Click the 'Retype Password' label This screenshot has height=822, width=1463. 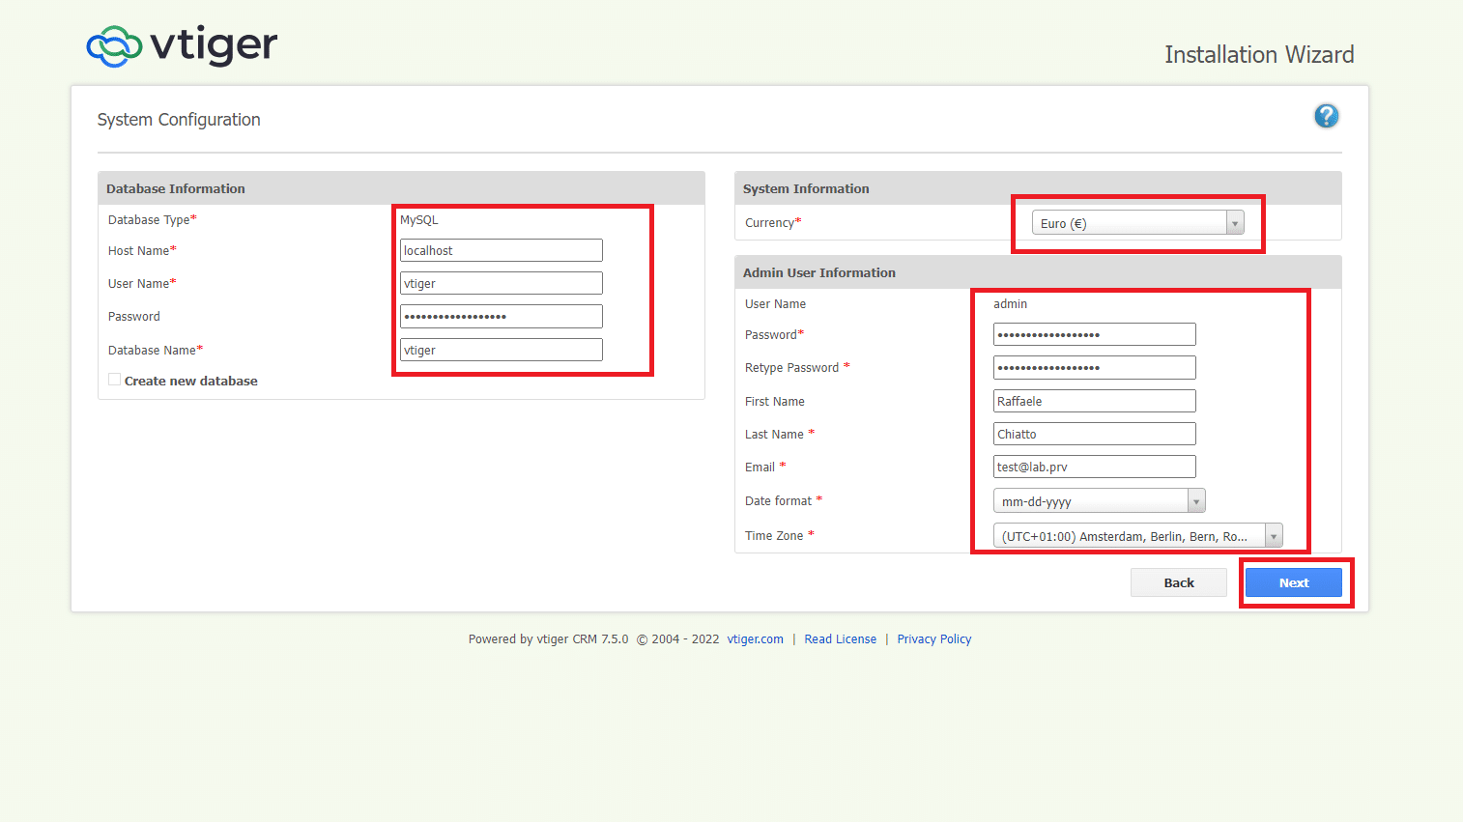(x=791, y=368)
